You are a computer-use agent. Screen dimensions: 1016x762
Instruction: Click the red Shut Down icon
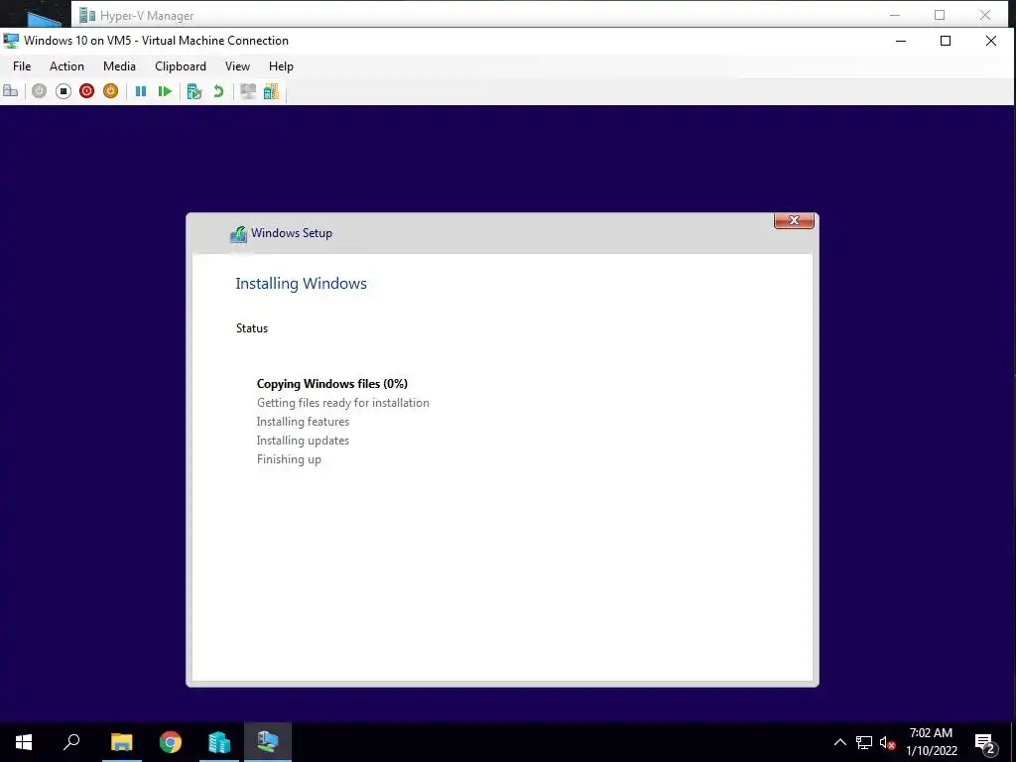pyautogui.click(x=87, y=91)
